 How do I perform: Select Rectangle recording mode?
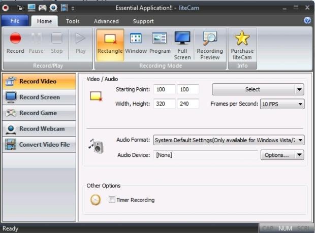110,45
